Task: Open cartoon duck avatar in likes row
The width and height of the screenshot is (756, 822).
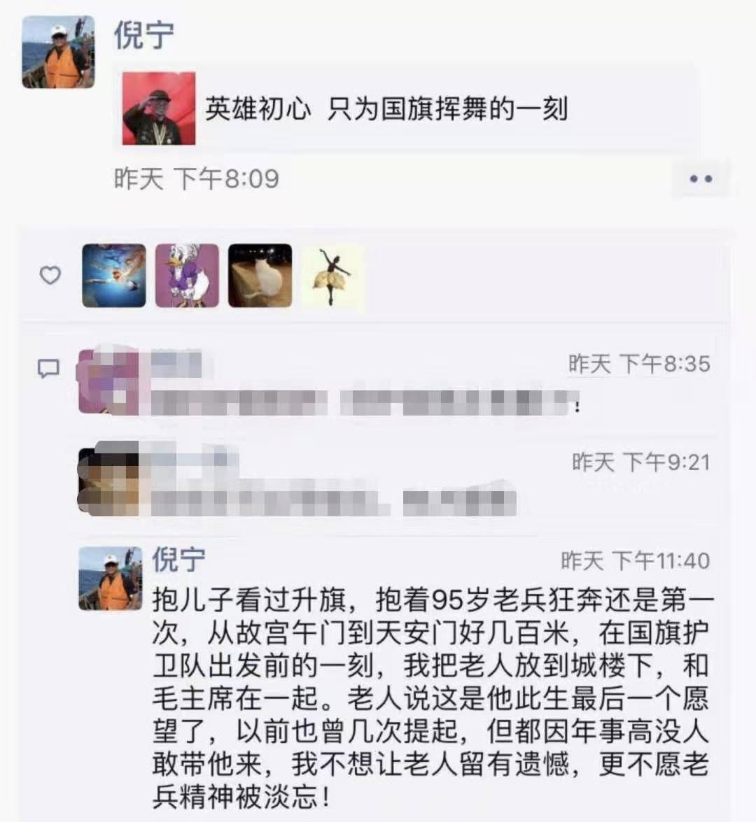Action: 187,275
